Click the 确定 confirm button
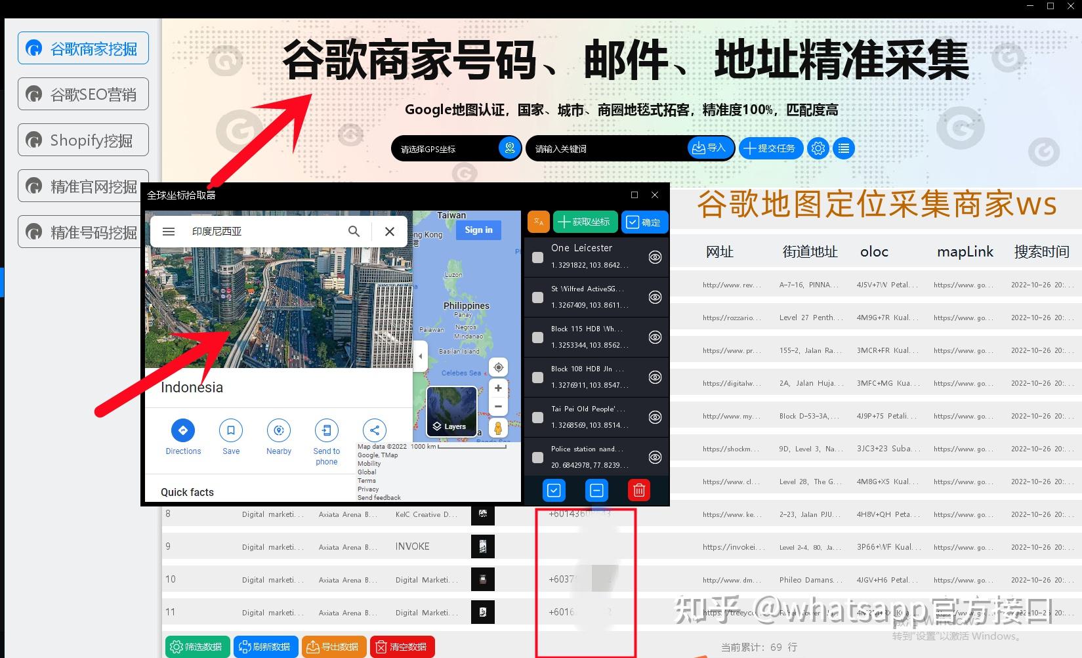The width and height of the screenshot is (1082, 658). 644,222
